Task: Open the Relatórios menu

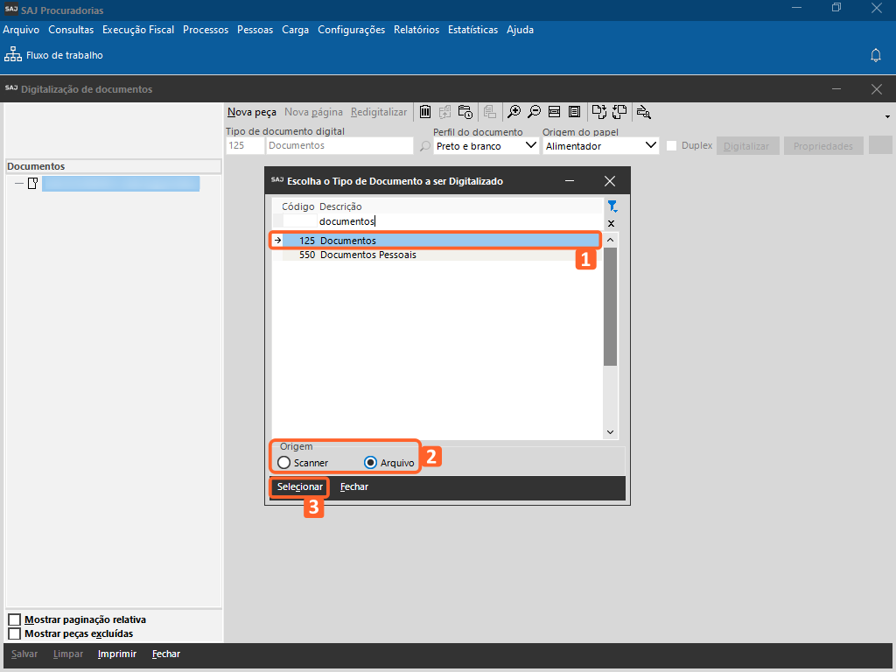Action: (416, 30)
